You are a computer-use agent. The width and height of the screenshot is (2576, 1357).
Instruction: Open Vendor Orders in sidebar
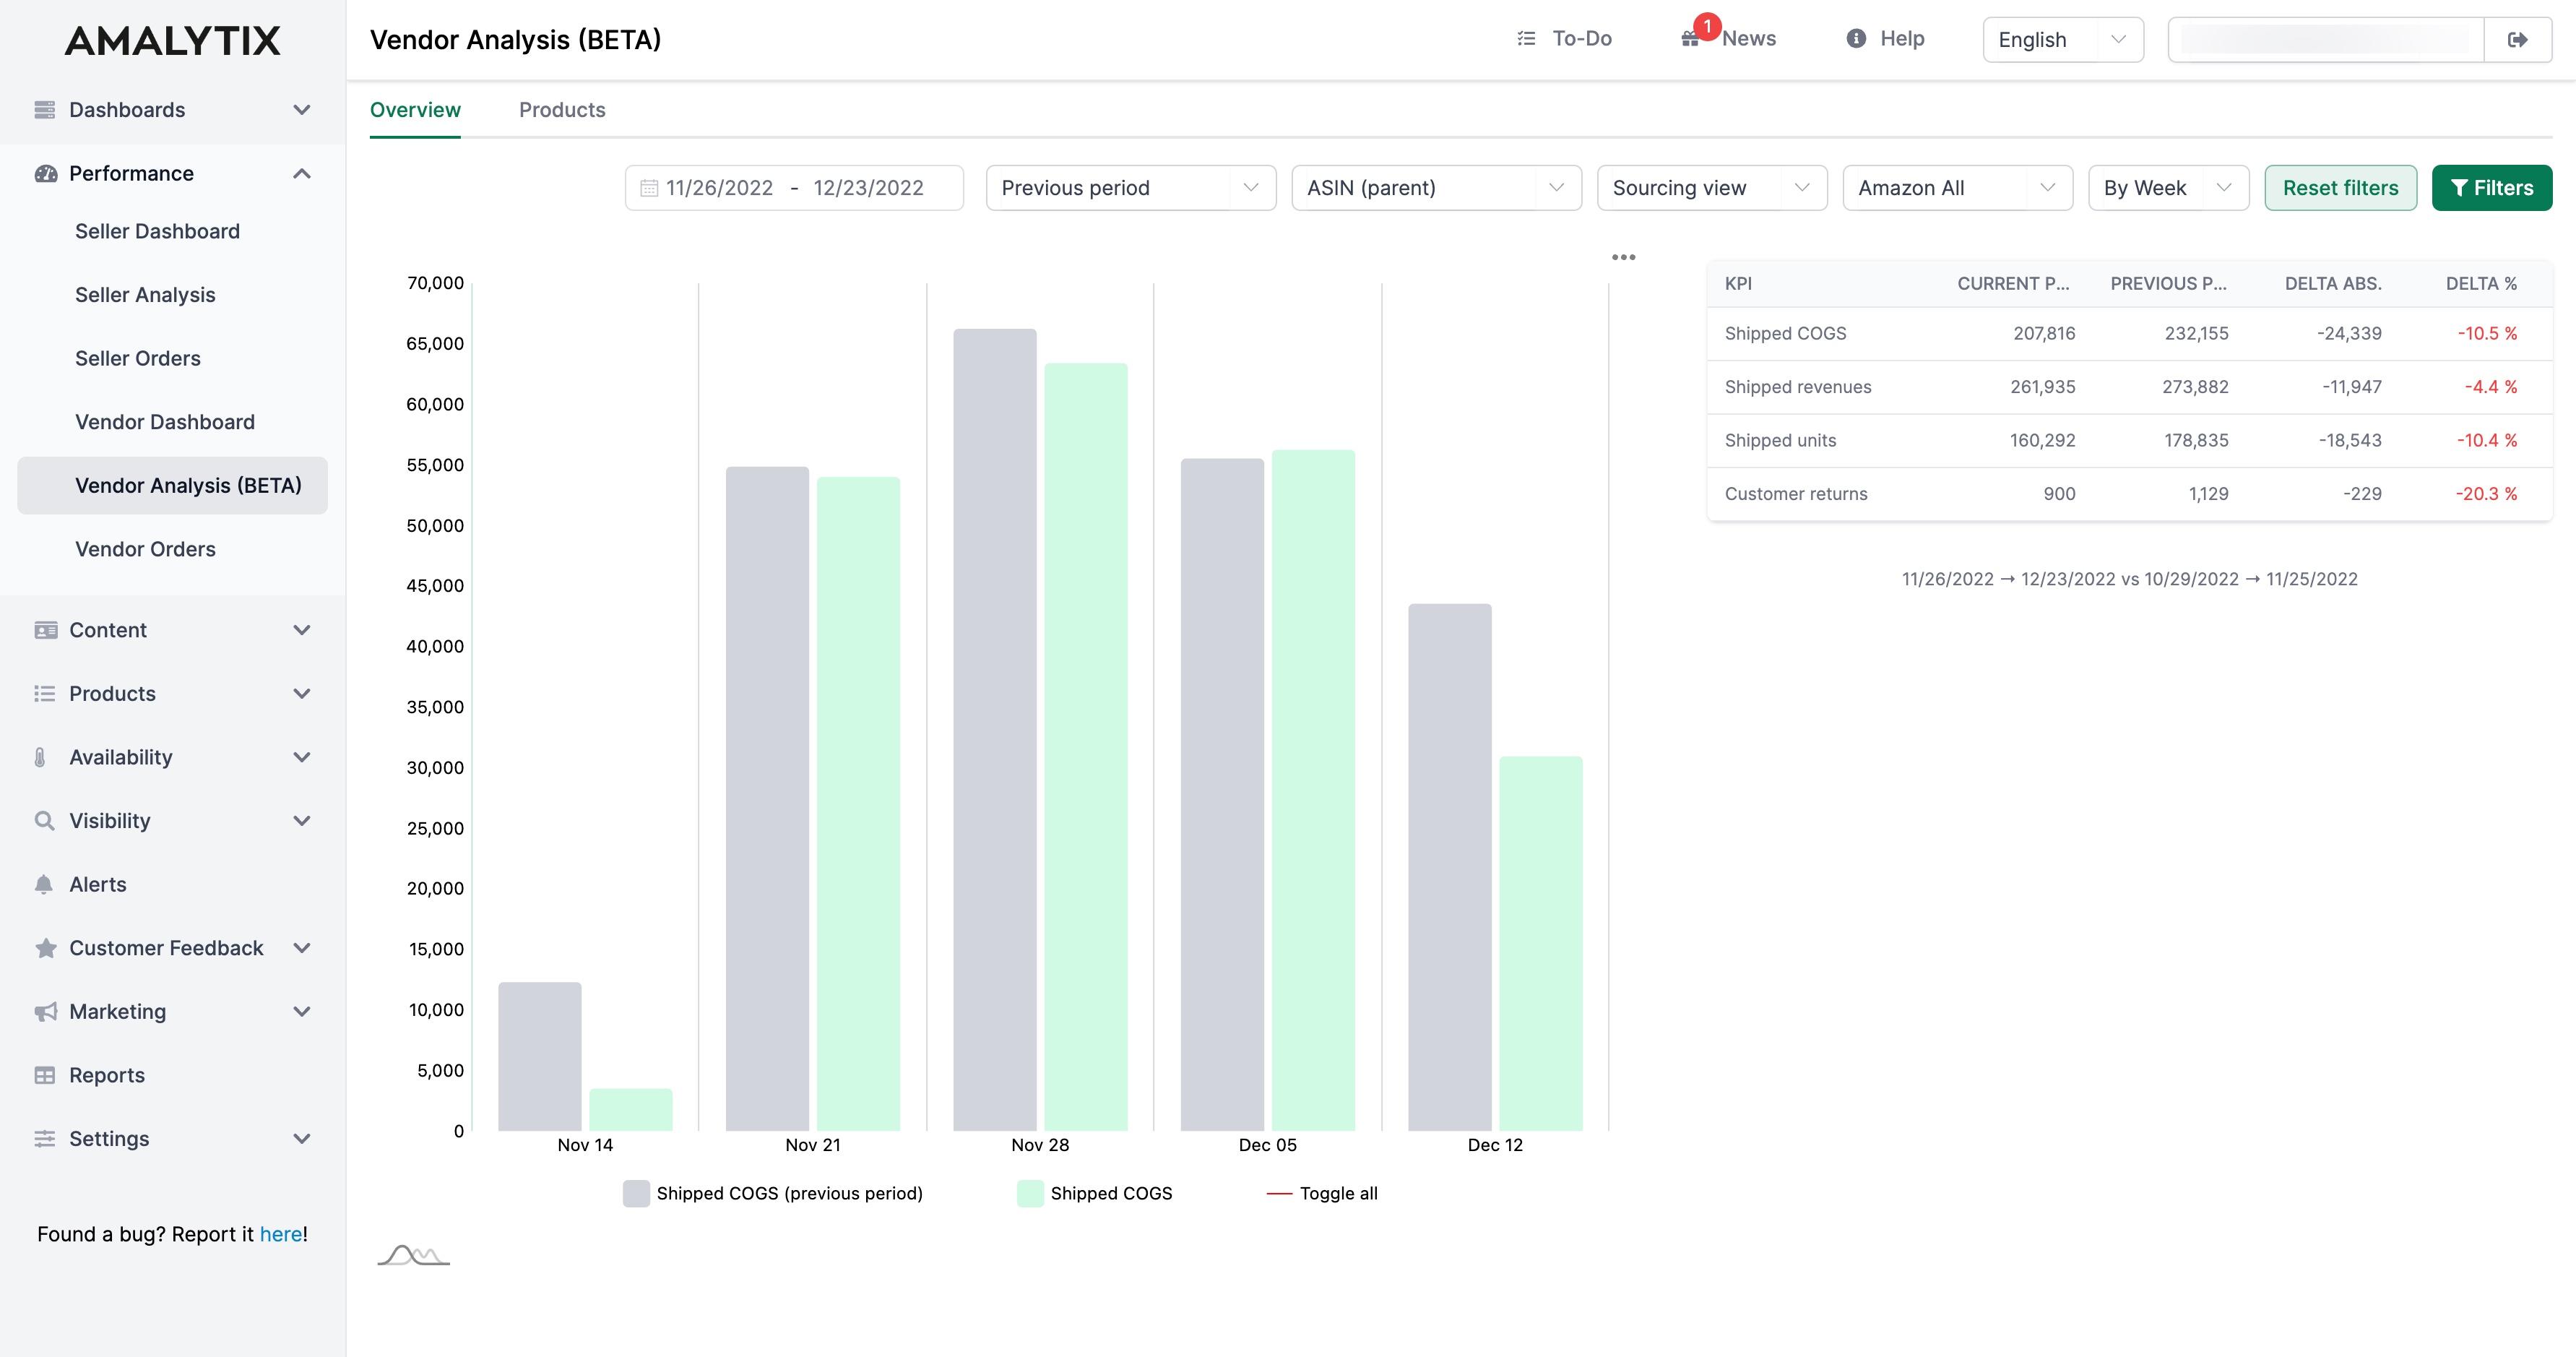point(145,549)
